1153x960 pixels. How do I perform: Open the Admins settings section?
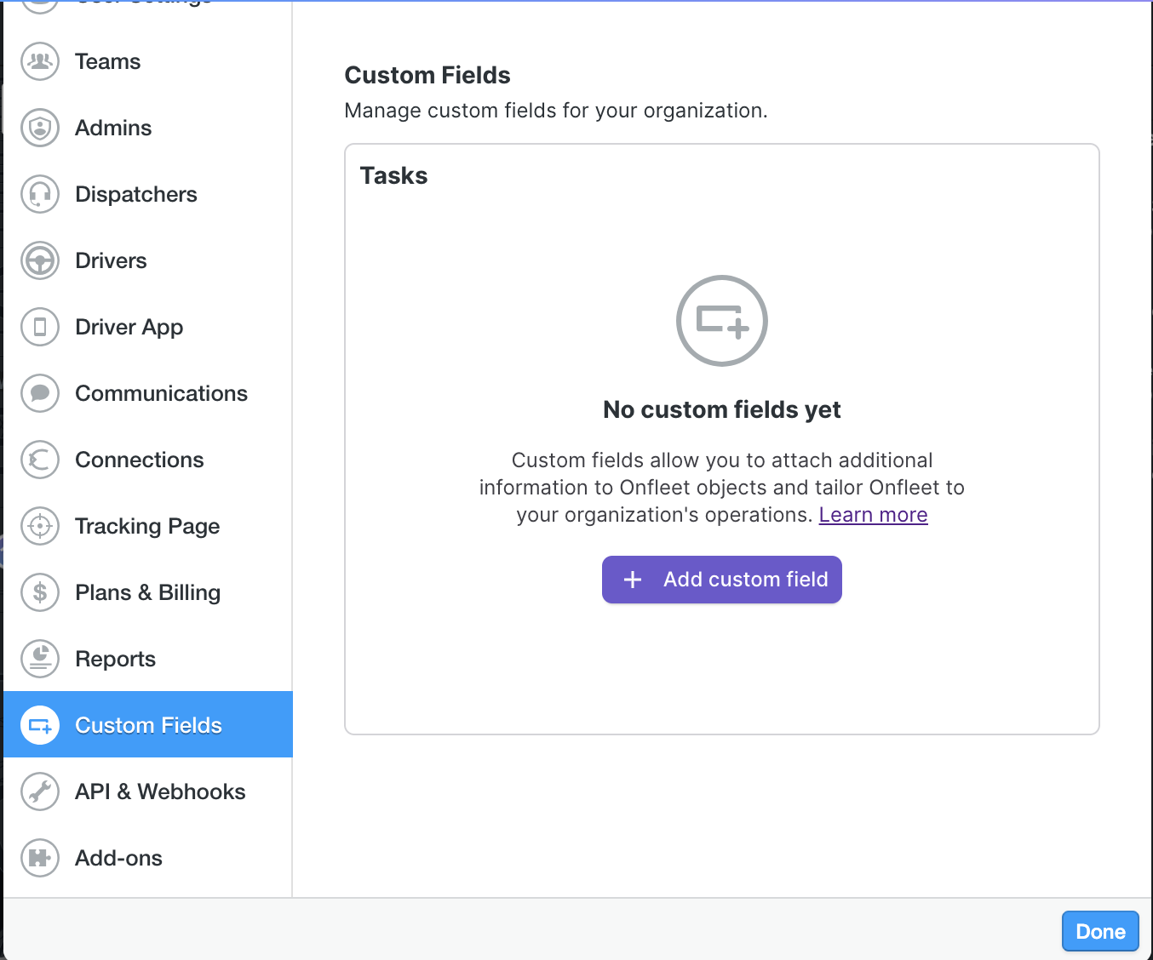tap(148, 128)
